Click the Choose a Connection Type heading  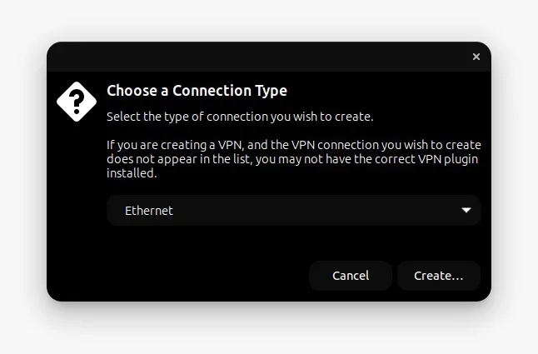coord(197,91)
